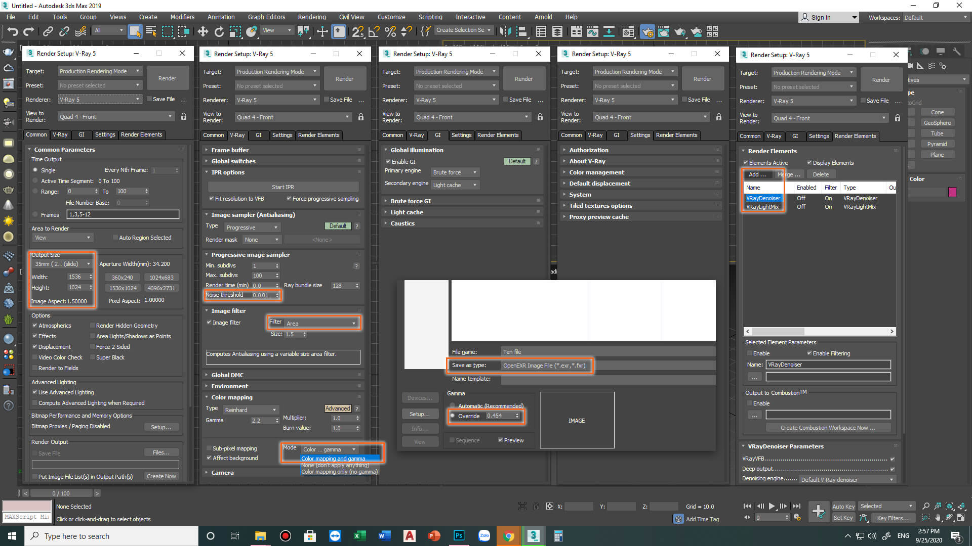This screenshot has width=972, height=546.
Task: Click the 1536x1024 output size preset
Action: point(123,288)
